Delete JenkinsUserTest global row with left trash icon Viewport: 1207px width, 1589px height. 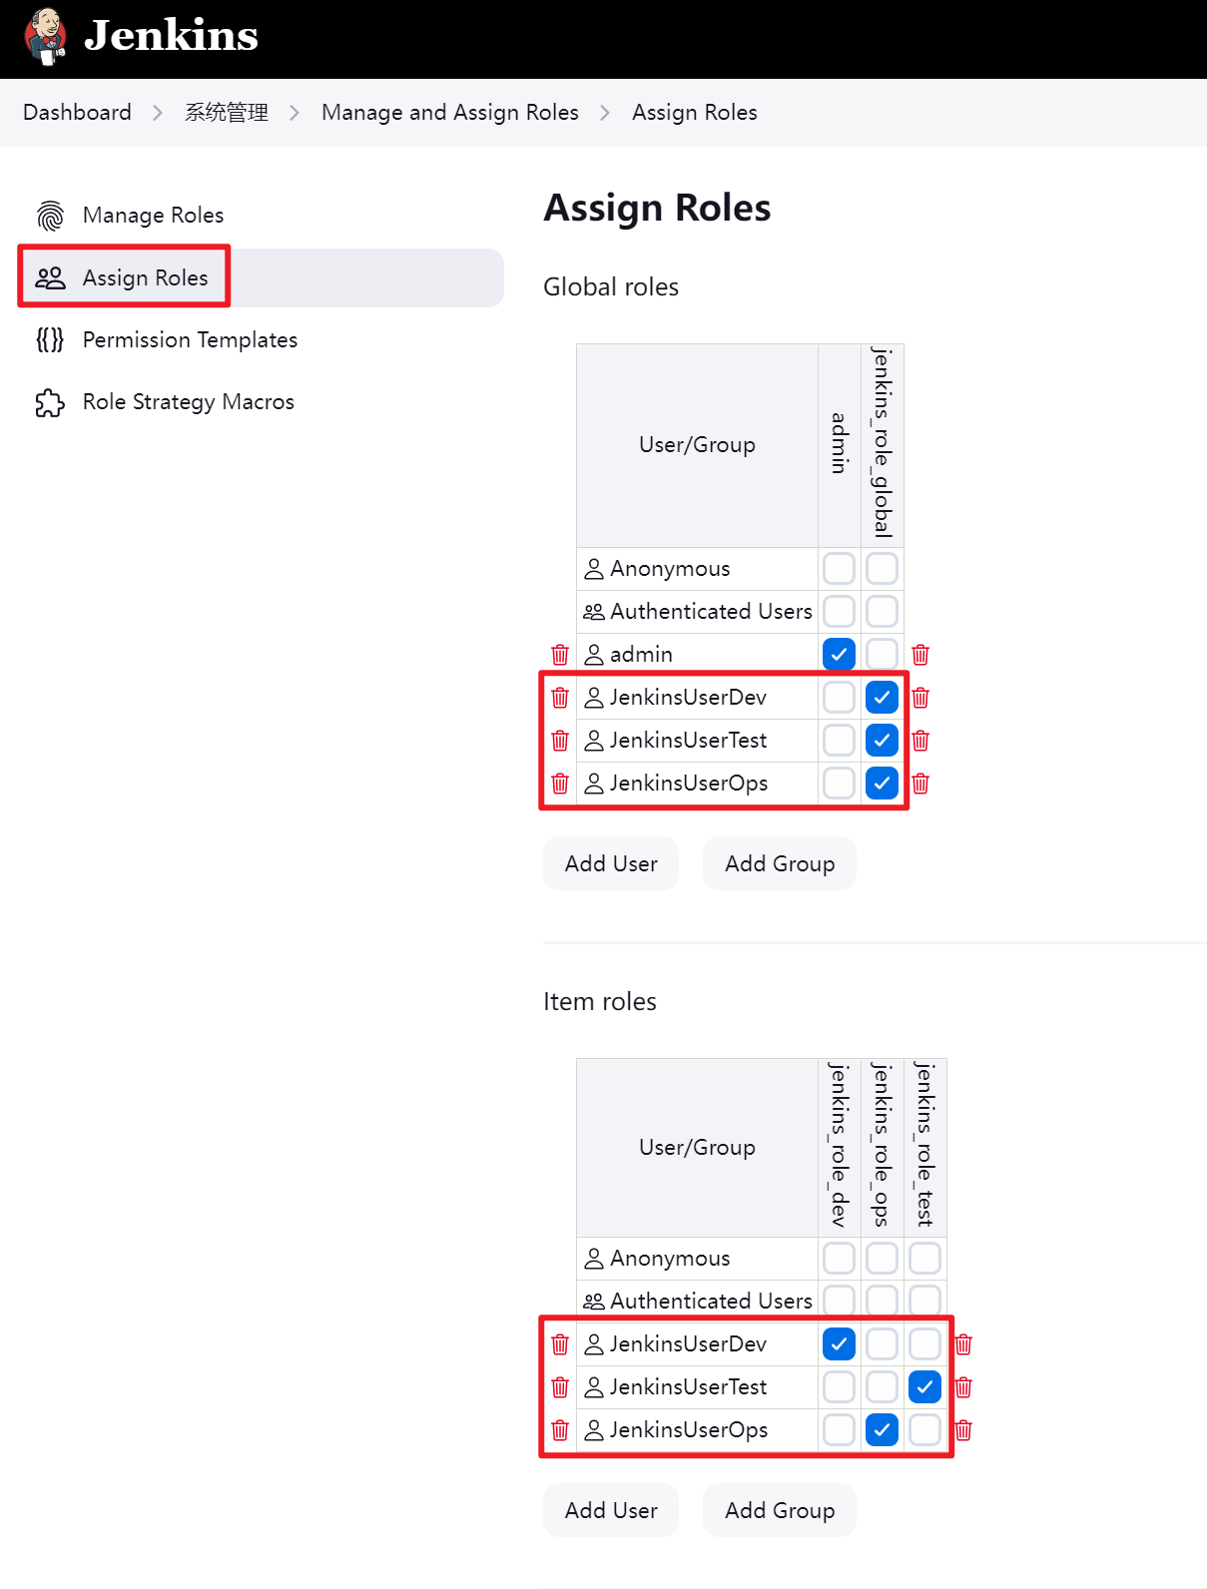560,741
